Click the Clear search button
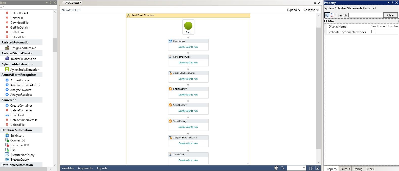 click(x=390, y=15)
